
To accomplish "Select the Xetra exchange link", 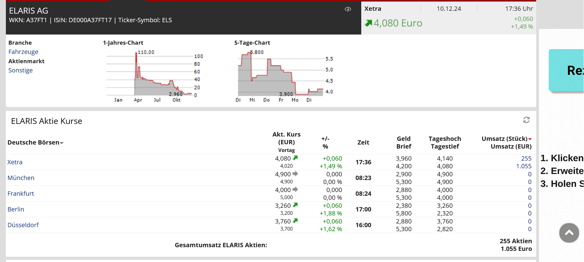I will tap(15, 162).
